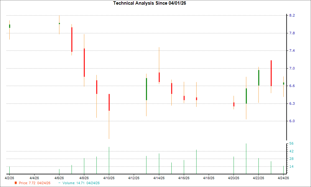The image size is (311, 187).
Task: Click the 6.6 price axis label
Action: 292,86
